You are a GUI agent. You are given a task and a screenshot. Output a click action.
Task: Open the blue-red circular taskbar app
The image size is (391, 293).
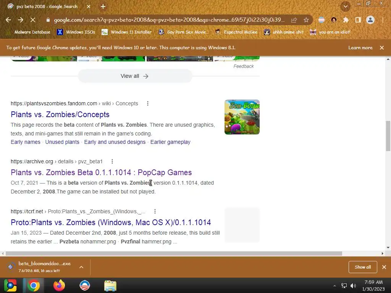tap(84, 285)
